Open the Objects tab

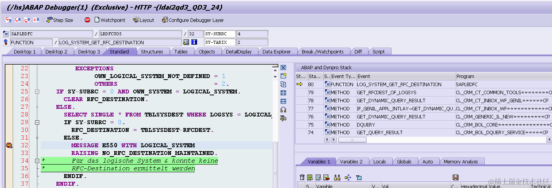207,52
